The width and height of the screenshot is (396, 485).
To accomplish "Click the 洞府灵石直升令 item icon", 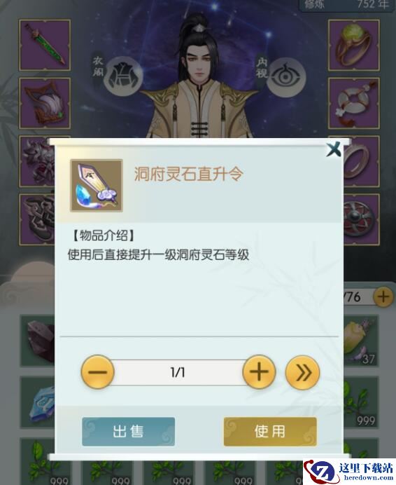I will pyautogui.click(x=97, y=185).
